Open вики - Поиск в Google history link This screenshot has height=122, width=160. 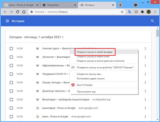pyautogui.click(x=55, y=117)
